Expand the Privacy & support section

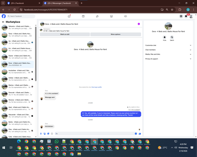(x=168, y=59)
